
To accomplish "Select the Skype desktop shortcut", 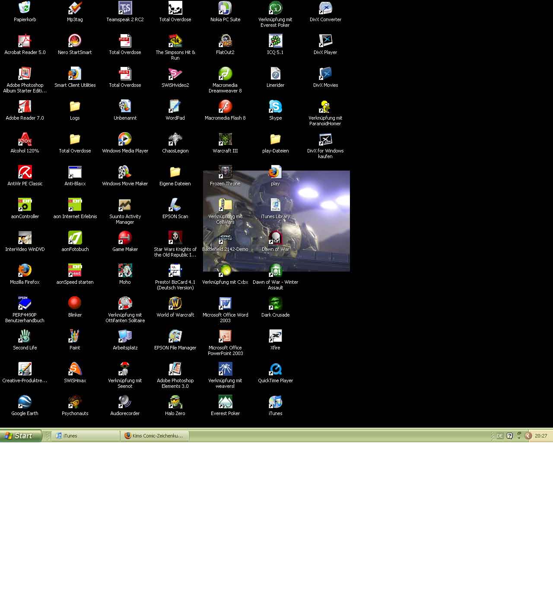I will coord(275,107).
